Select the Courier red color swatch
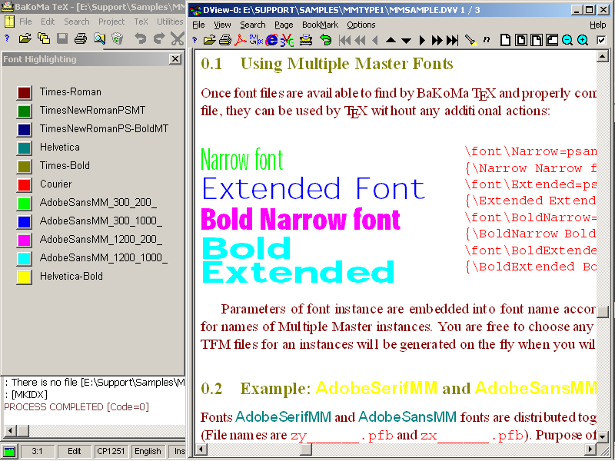This screenshot has width=615, height=461. [24, 184]
